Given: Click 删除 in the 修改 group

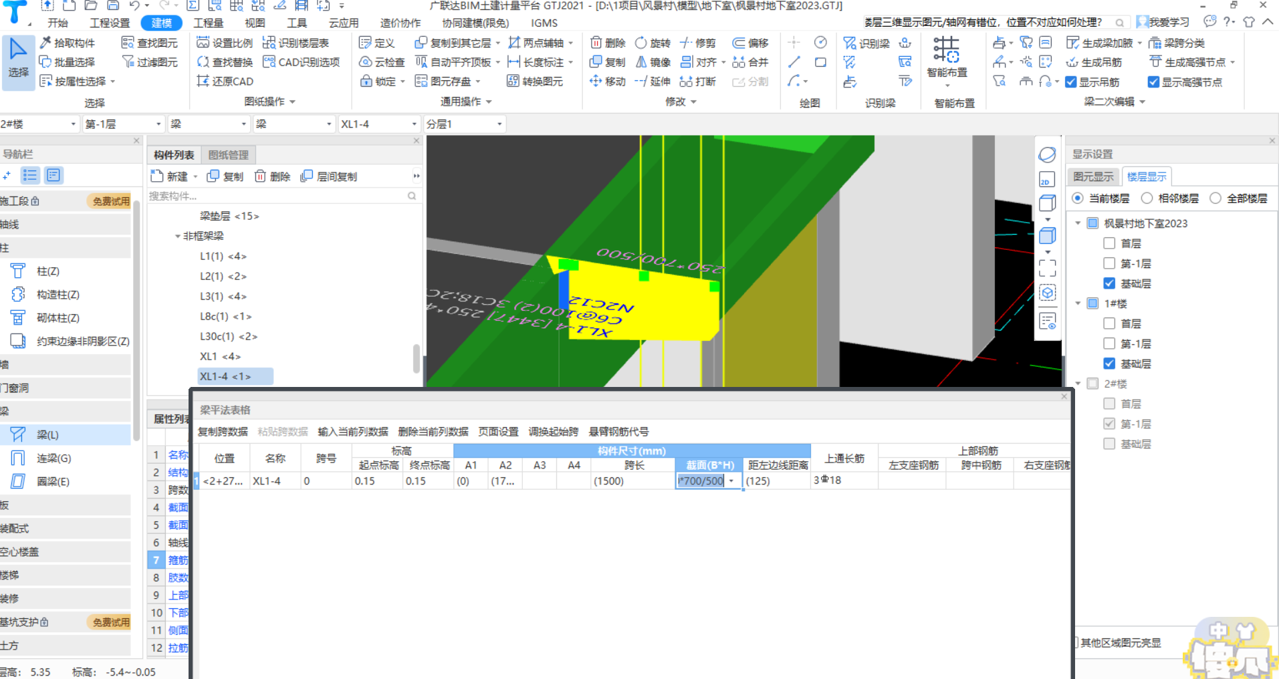Looking at the screenshot, I should pyautogui.click(x=608, y=43).
